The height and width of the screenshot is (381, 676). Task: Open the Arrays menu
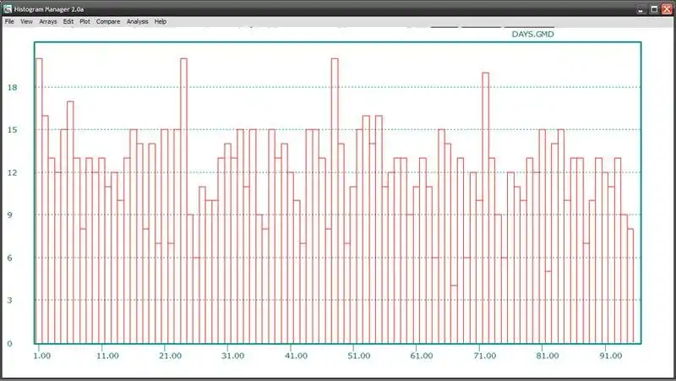(48, 22)
